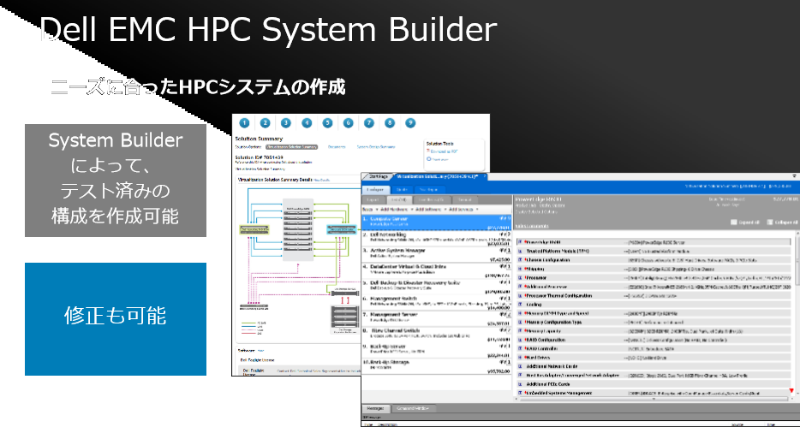This screenshot has width=800, height=427.
Task: Select item 9 Back-Up Server
Action: click(x=436, y=351)
